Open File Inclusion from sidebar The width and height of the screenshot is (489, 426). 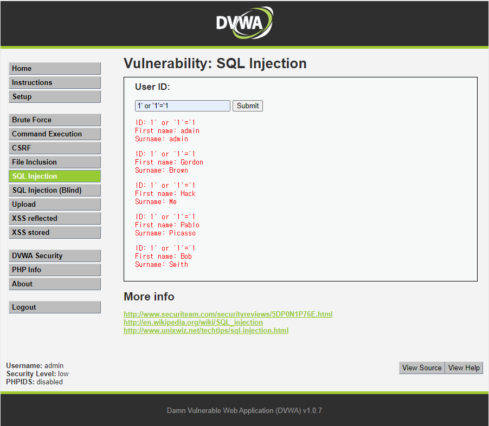click(x=55, y=162)
